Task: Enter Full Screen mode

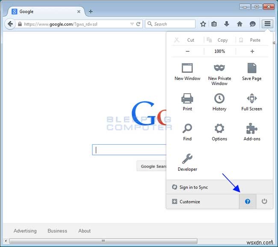Action: click(x=252, y=102)
